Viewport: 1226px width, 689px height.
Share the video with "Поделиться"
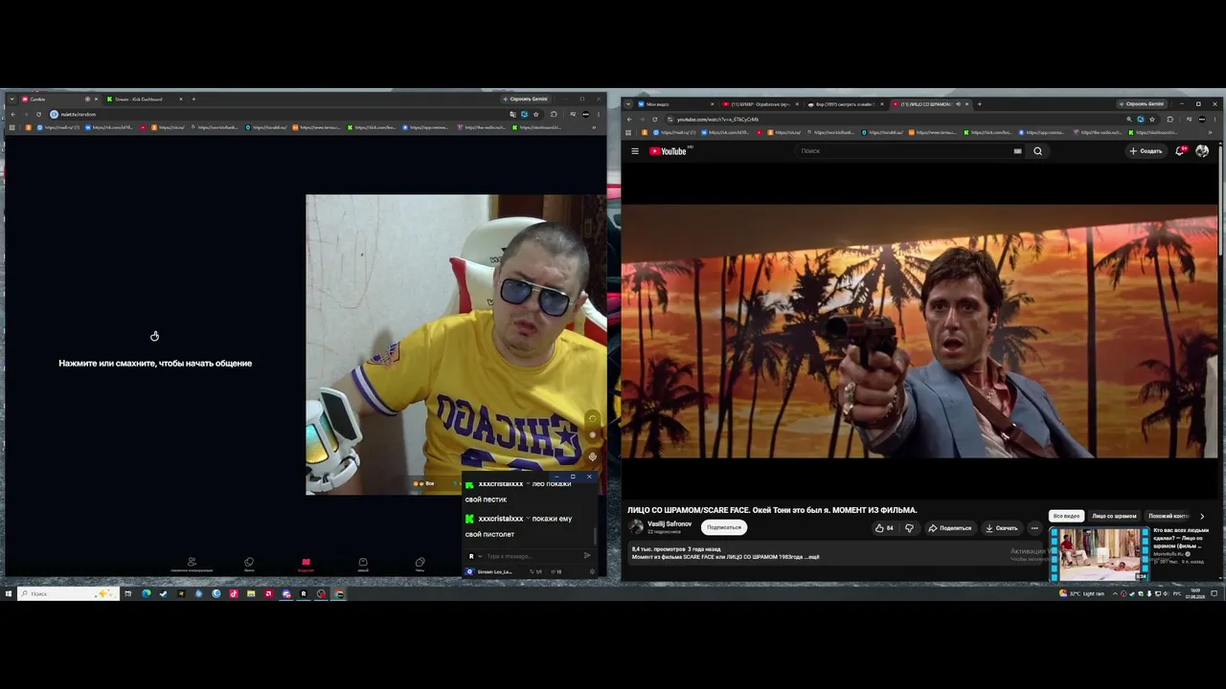point(950,528)
